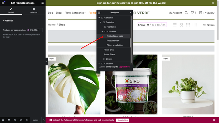219x123 pixels.
Task: Open the Monstera leaf product image
Action: (74, 84)
